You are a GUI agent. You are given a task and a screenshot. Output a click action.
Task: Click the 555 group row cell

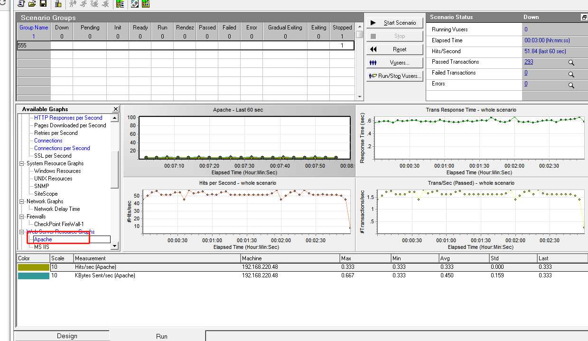[x=34, y=46]
